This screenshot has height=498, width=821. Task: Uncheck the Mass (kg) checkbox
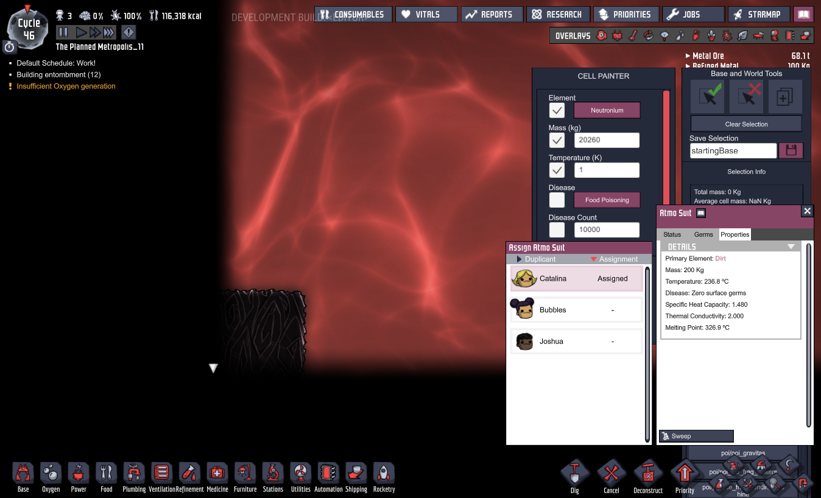pos(557,141)
